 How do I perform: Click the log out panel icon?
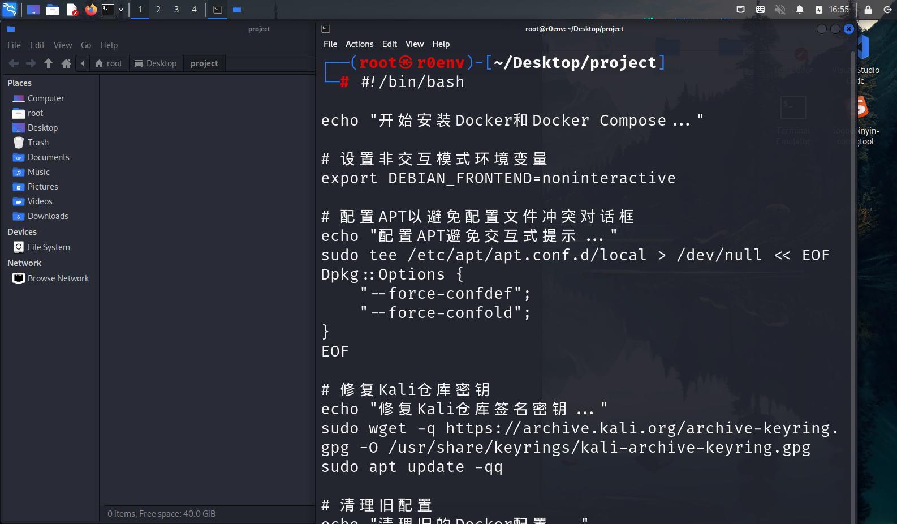887,10
